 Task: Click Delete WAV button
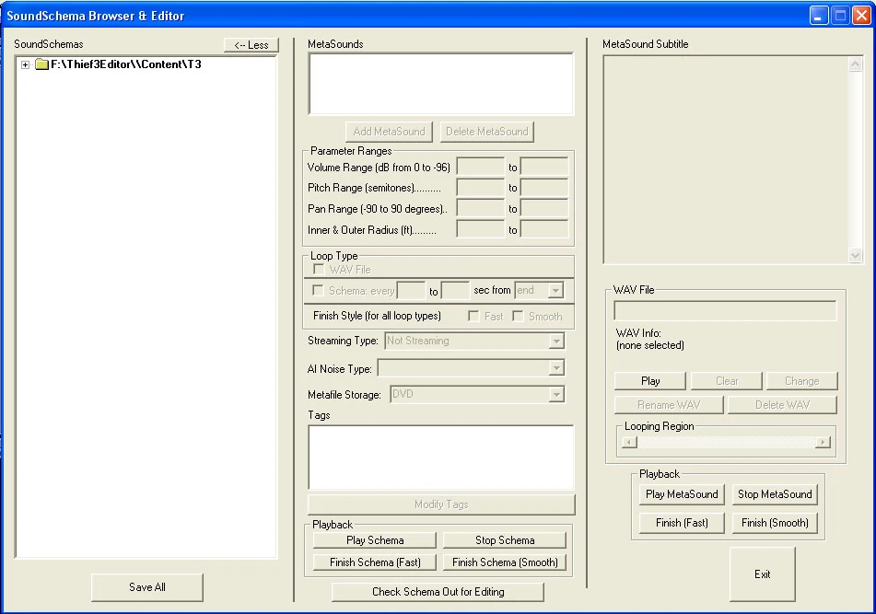click(x=782, y=405)
